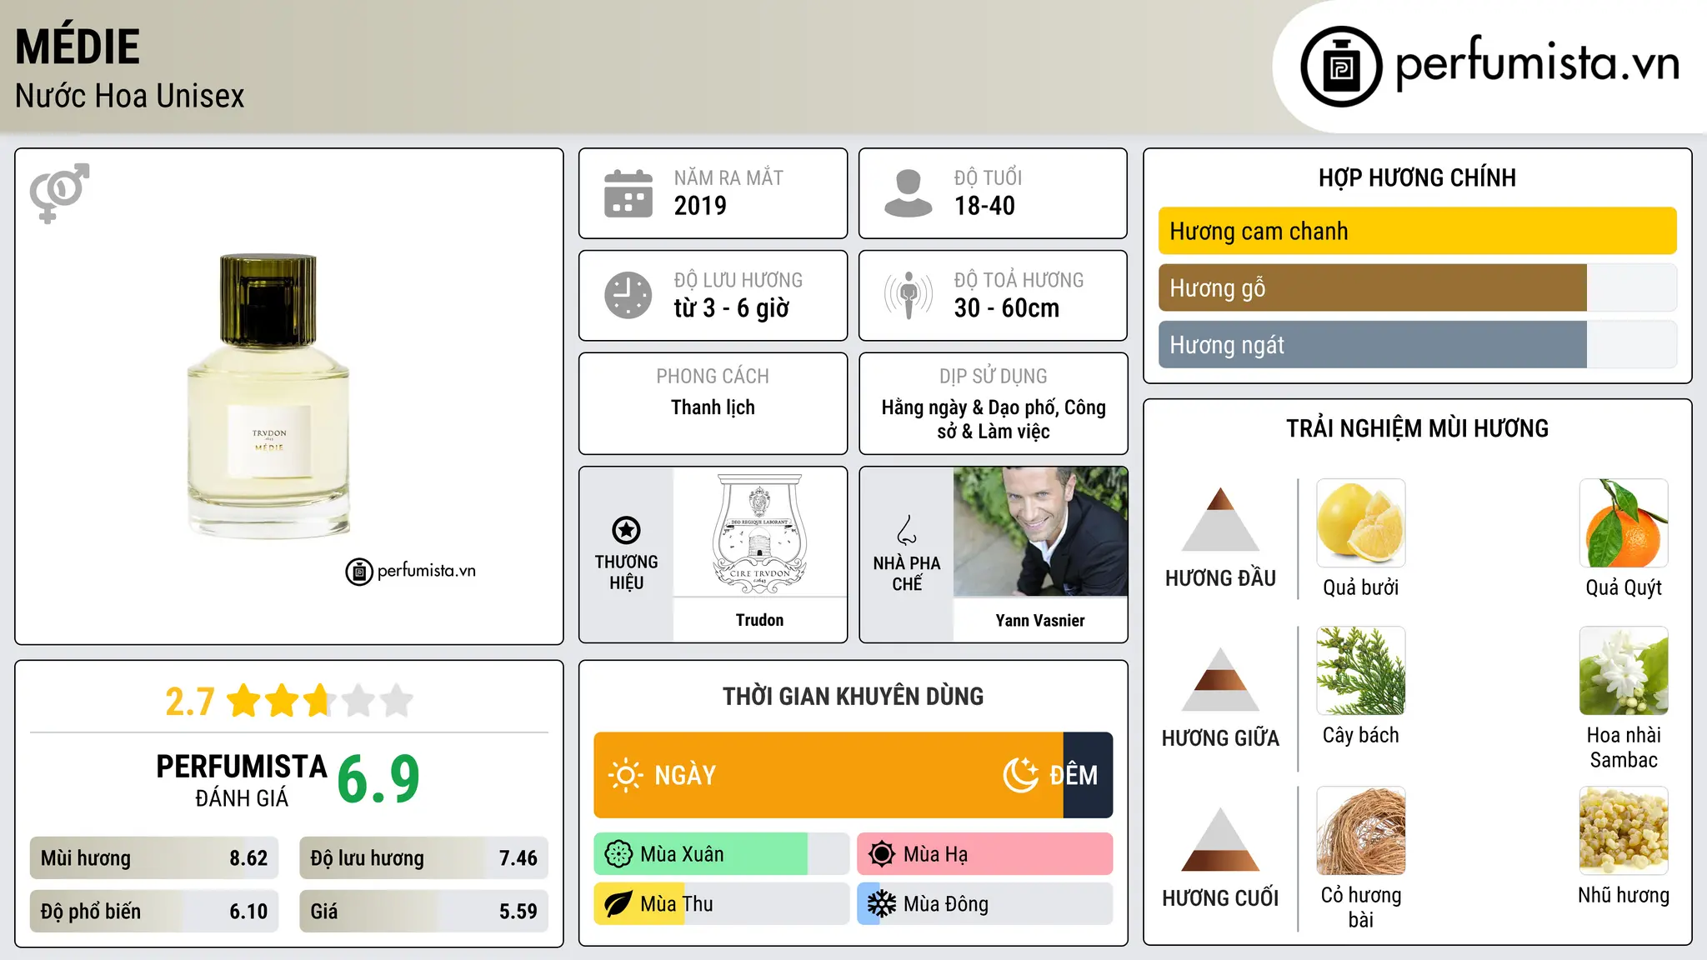Image resolution: width=1707 pixels, height=960 pixels.
Task: Click the base notes pyramid icon
Action: pos(1220,839)
